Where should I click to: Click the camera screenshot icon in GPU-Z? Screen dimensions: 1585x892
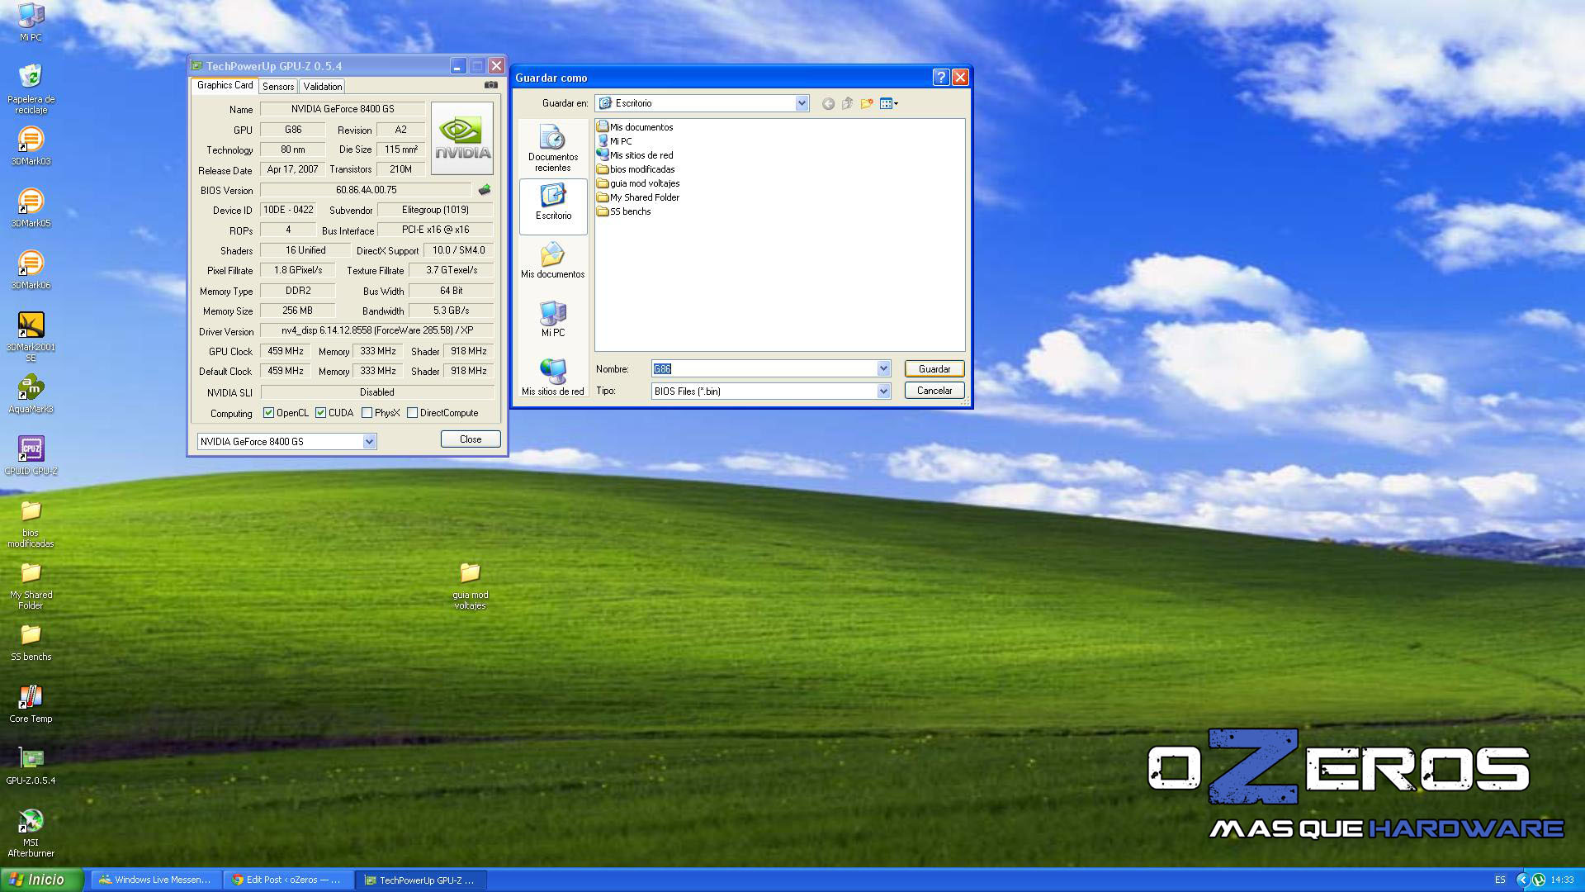[x=491, y=85]
